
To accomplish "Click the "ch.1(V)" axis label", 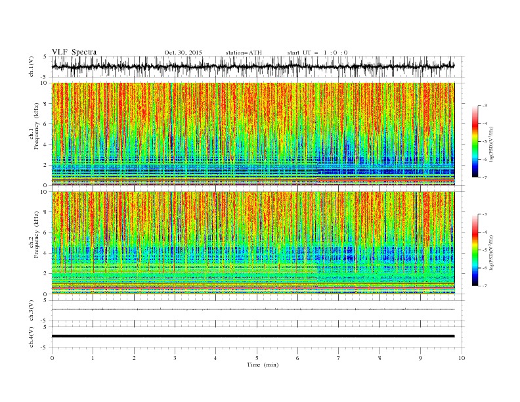I will [x=32, y=66].
